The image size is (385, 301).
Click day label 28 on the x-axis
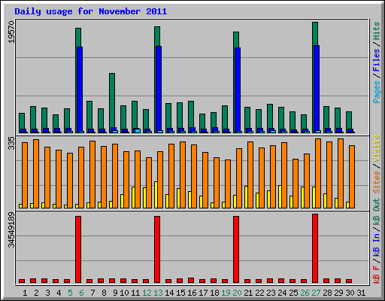point(327,293)
